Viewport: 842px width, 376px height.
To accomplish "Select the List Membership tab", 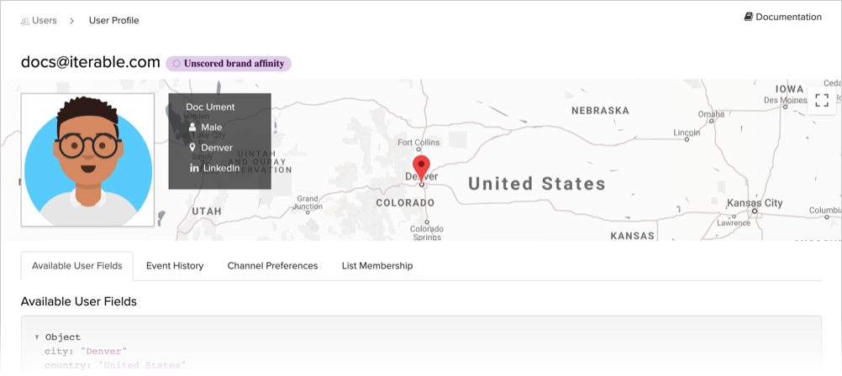I will tap(377, 266).
